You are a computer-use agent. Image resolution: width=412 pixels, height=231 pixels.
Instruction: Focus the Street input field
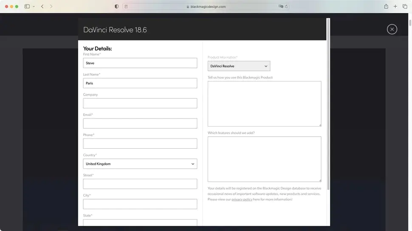[140, 184]
